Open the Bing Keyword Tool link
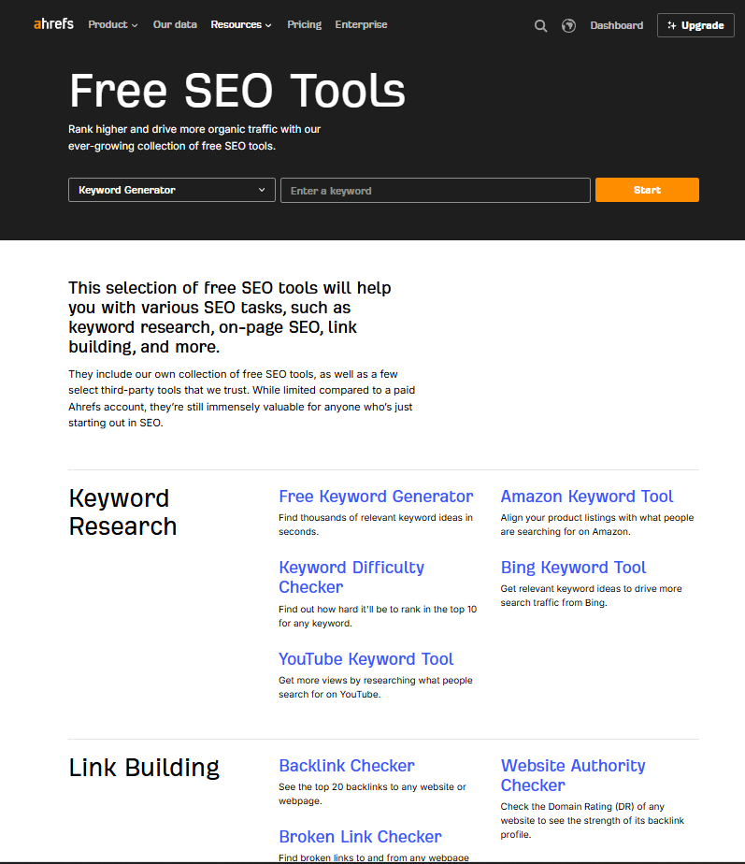 tap(573, 568)
